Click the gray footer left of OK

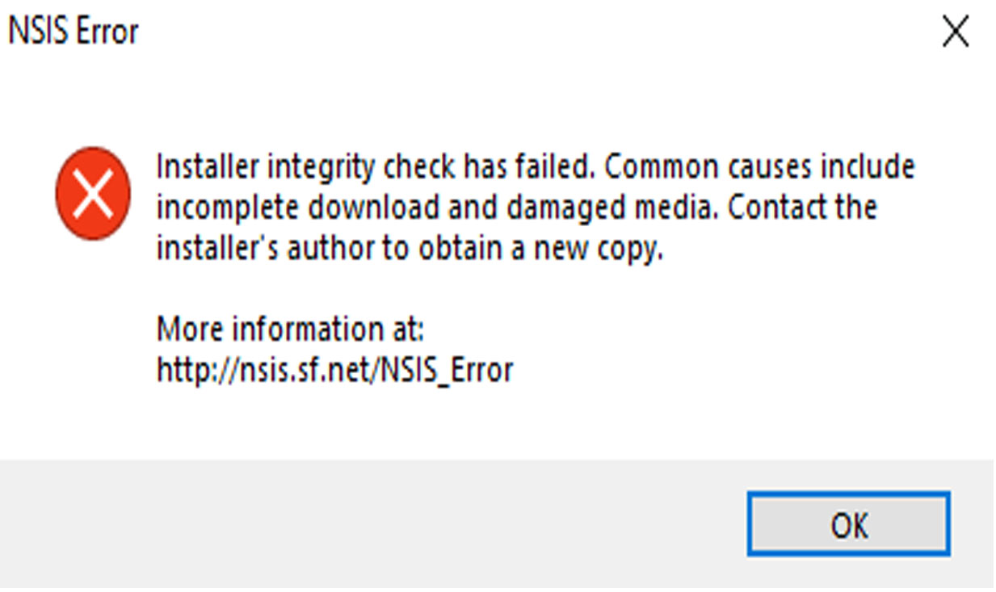364,523
